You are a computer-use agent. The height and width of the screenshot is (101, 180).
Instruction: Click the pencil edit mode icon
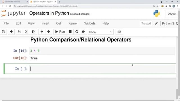[x=156, y=24]
